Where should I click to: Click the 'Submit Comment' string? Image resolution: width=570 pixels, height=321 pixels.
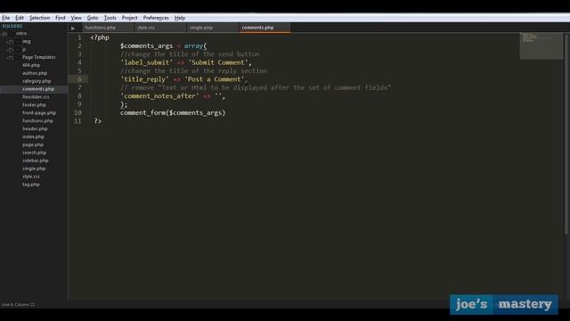tap(218, 62)
